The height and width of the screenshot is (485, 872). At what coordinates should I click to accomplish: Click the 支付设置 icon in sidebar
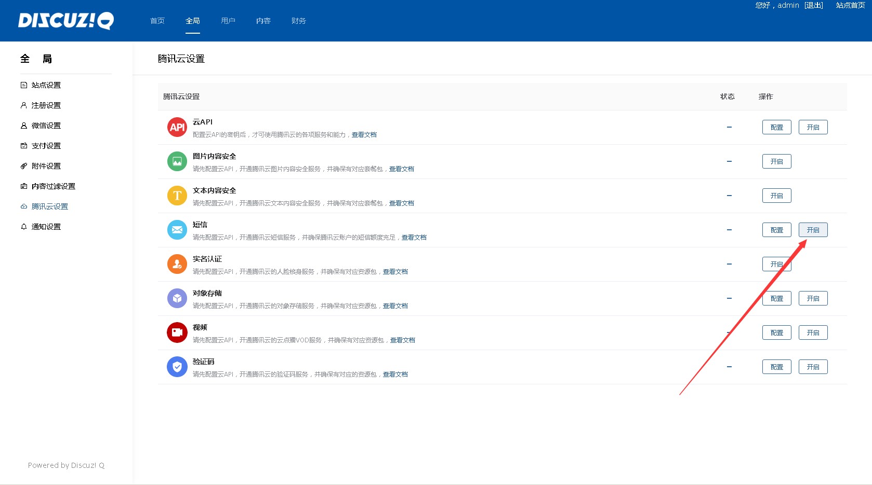click(24, 146)
